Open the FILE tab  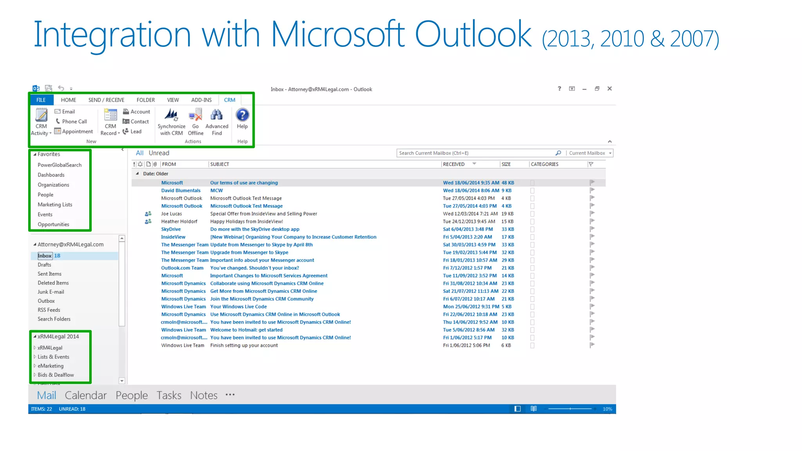41,100
